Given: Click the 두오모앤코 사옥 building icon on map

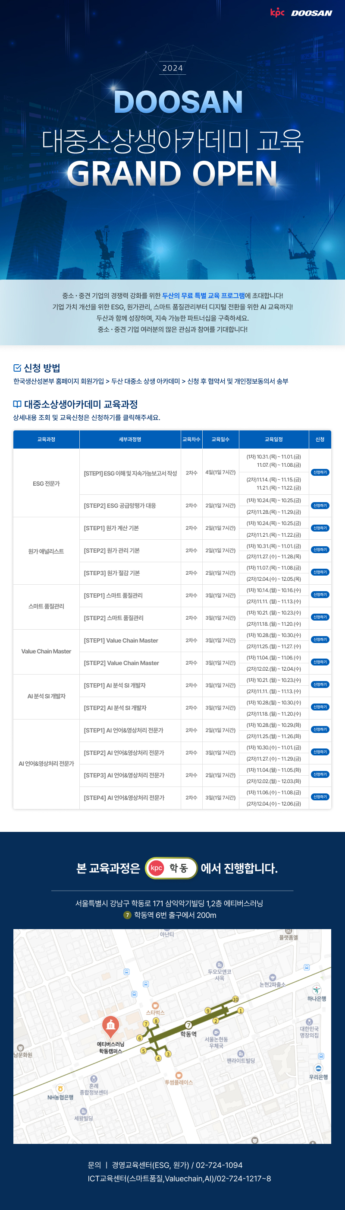Looking at the screenshot, I should point(220,965).
